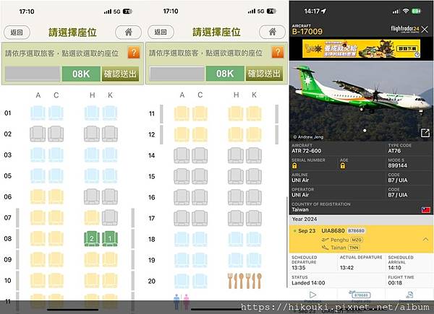Tap the playback triangle icon at bottom
This screenshot has height=314, width=434.
point(312,295)
